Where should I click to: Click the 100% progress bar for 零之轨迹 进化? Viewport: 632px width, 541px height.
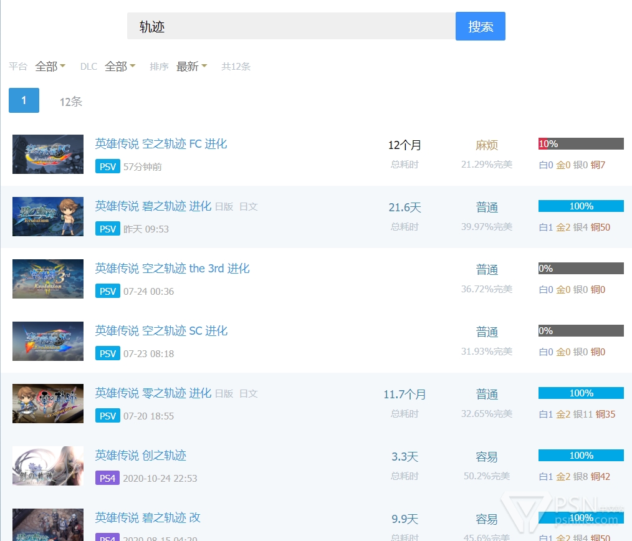[x=581, y=393]
